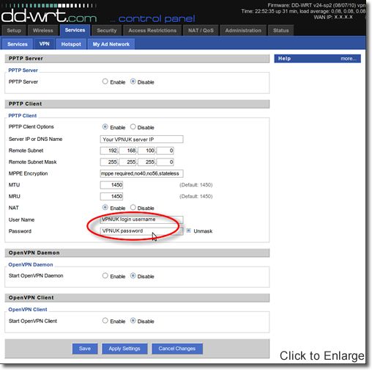The height and width of the screenshot is (370, 372).
Task: Disable PPTP Client Options
Action: tap(133, 127)
